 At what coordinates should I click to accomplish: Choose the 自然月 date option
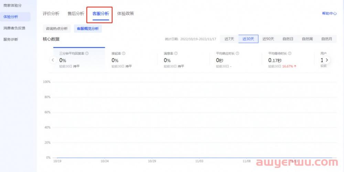[327, 39]
